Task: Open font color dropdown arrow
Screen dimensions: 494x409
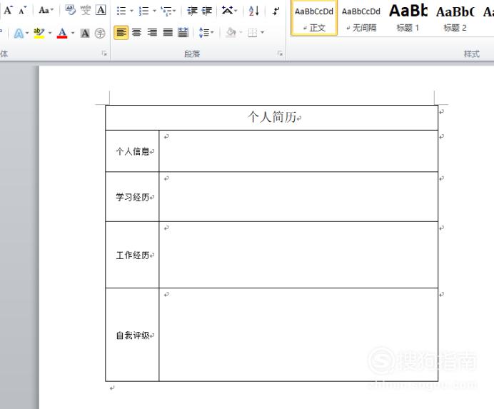Action: 73,33
